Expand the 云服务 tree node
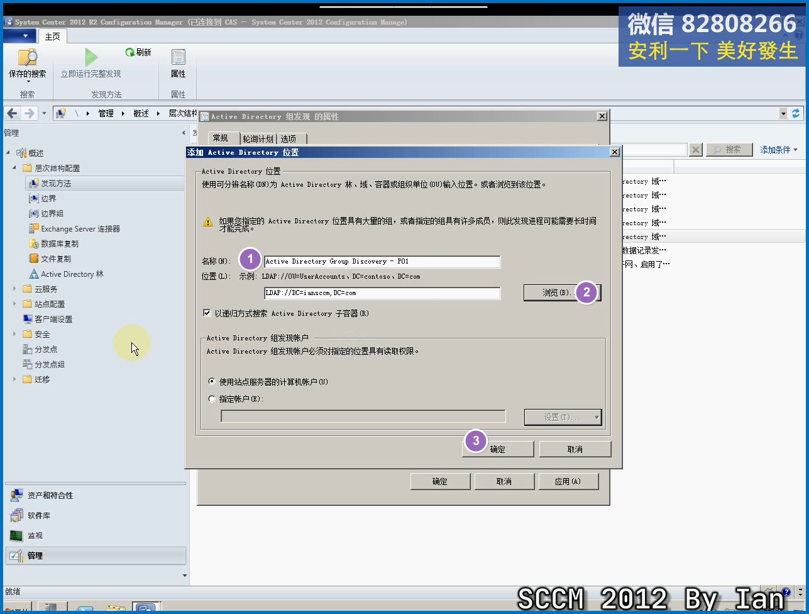 tap(14, 289)
